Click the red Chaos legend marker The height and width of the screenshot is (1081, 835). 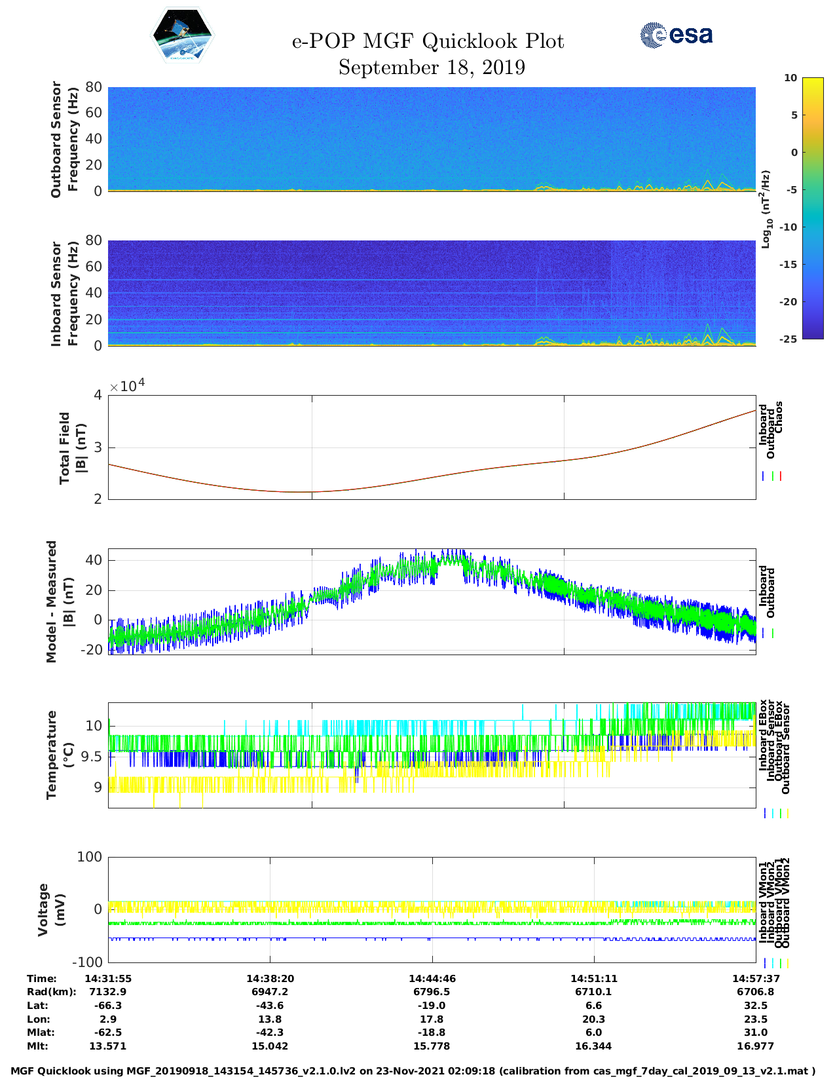click(x=781, y=476)
